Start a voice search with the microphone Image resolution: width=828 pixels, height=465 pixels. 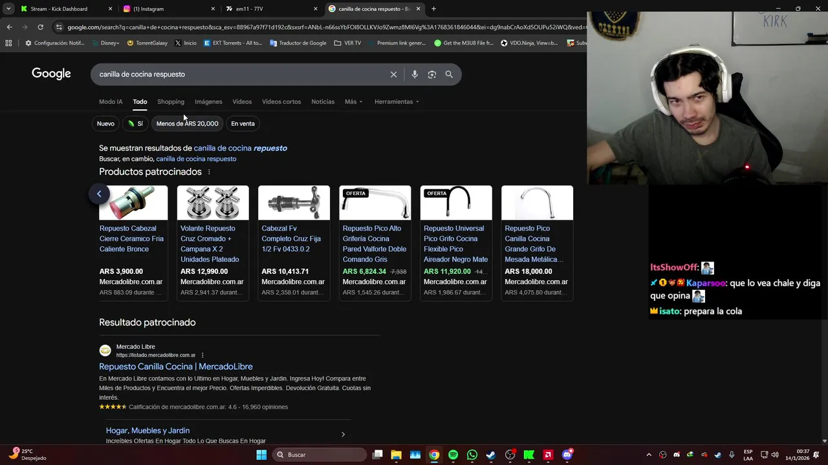415,74
